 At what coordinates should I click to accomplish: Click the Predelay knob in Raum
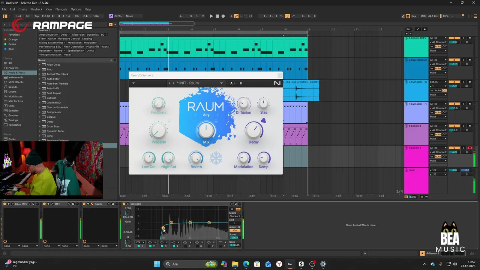(x=158, y=130)
